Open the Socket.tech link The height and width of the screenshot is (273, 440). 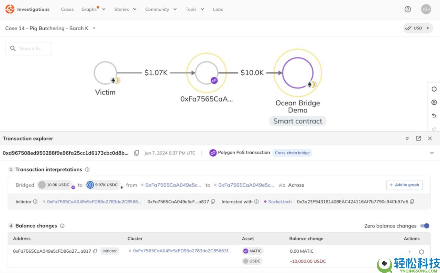(280, 202)
